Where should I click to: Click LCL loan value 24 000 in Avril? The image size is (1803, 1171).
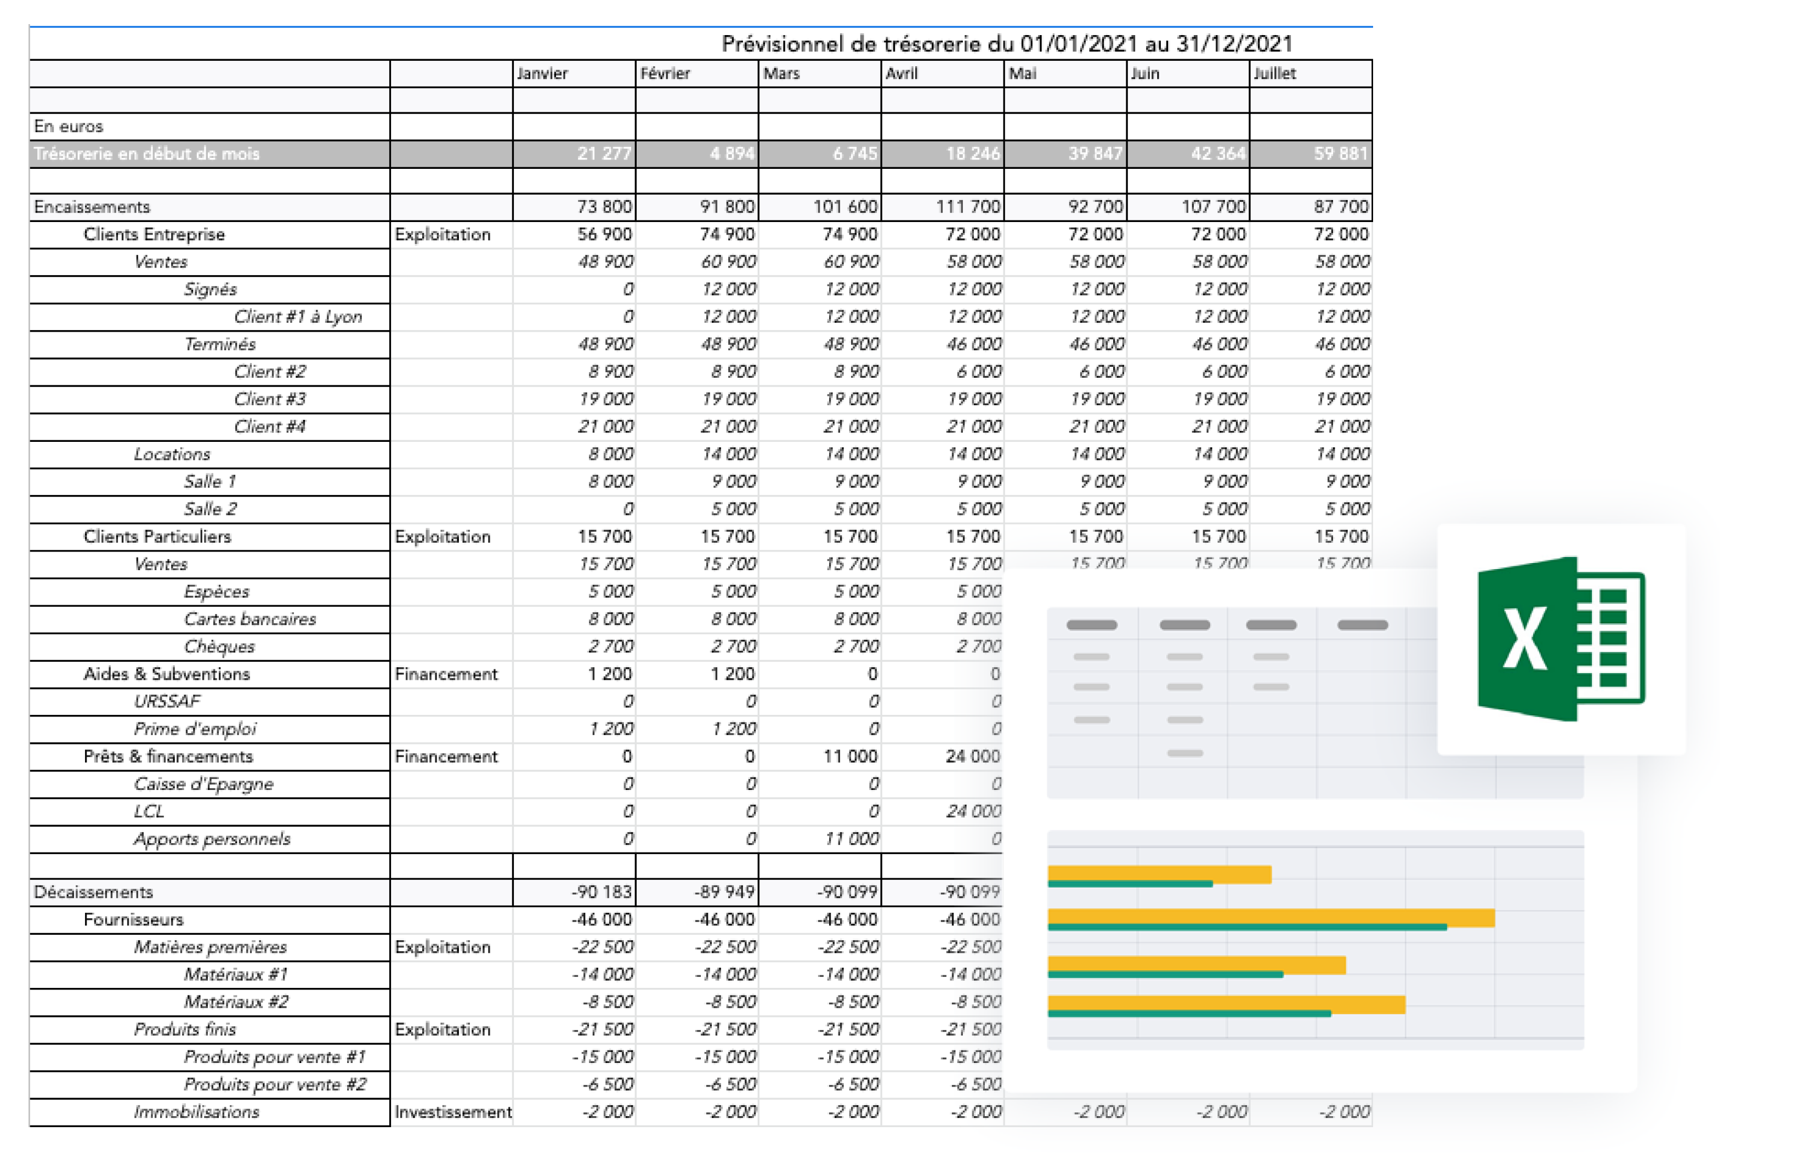tap(943, 812)
